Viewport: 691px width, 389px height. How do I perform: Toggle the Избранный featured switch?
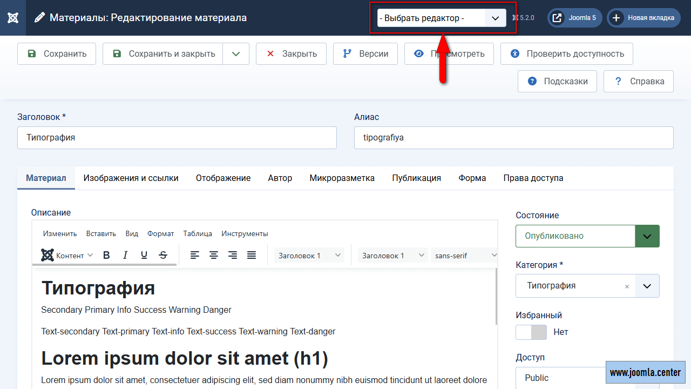click(531, 332)
